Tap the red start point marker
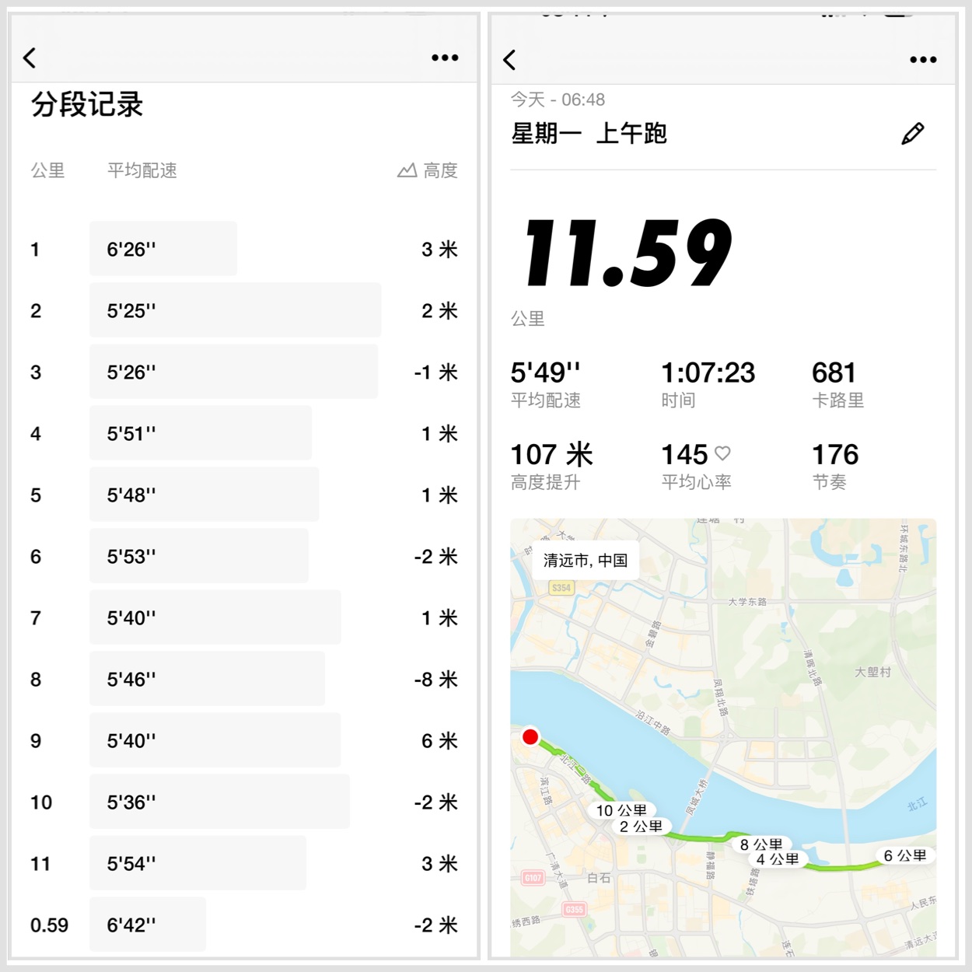The height and width of the screenshot is (972, 972). pyautogui.click(x=530, y=736)
